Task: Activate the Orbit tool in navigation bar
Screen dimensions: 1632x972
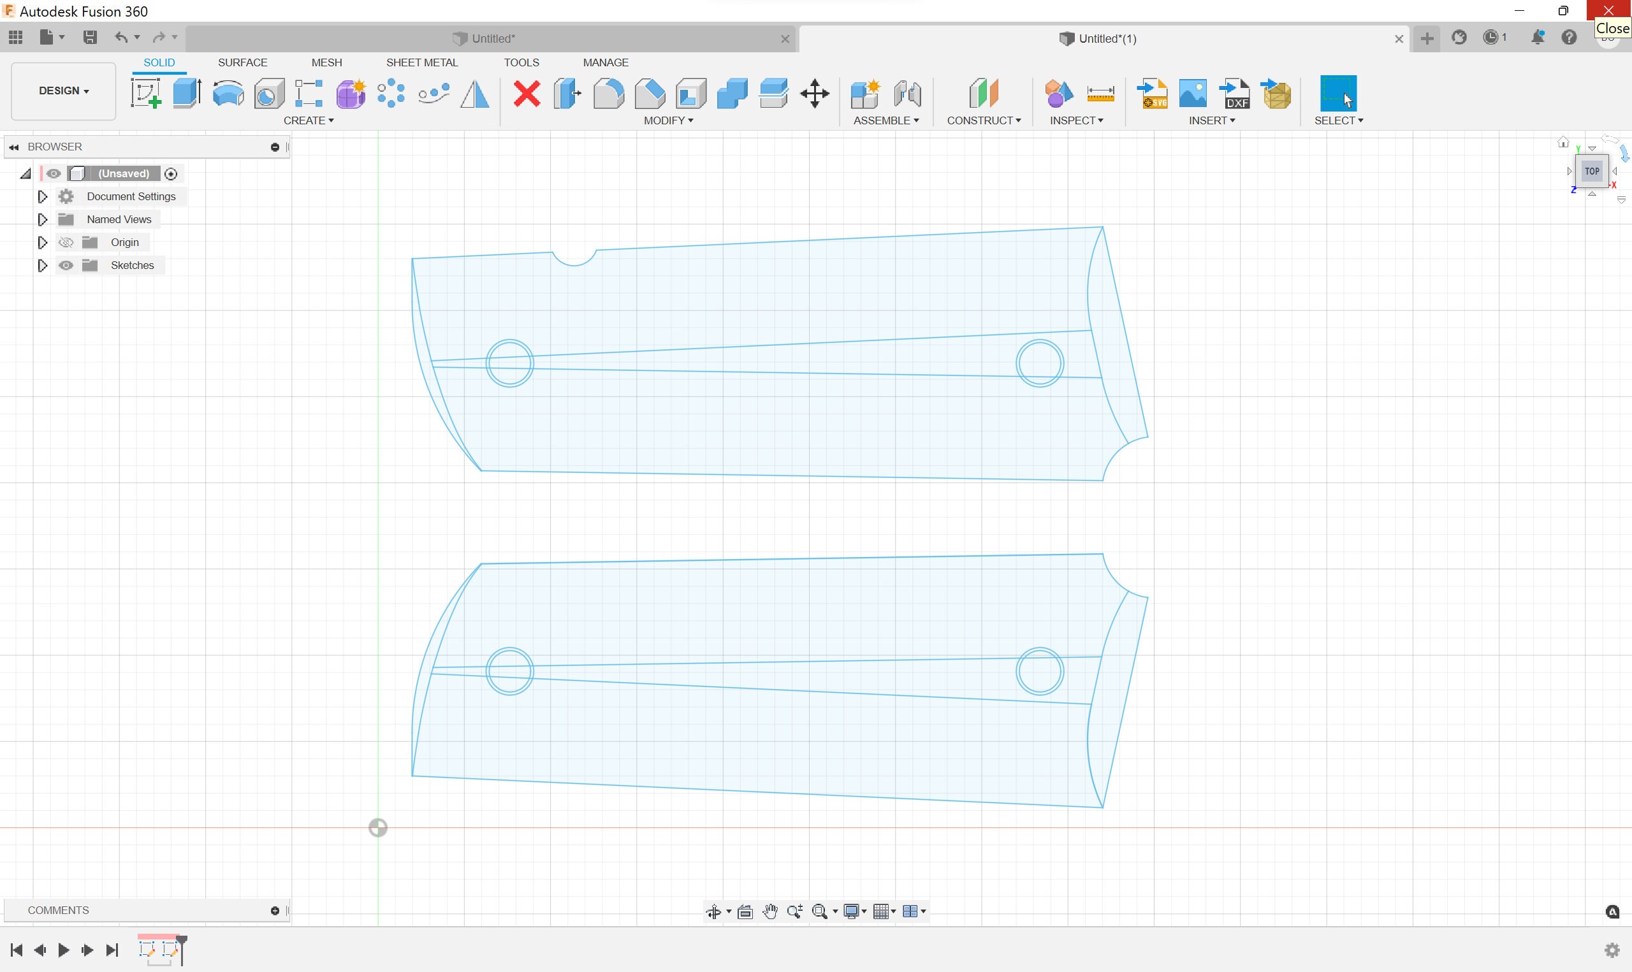Action: click(714, 911)
